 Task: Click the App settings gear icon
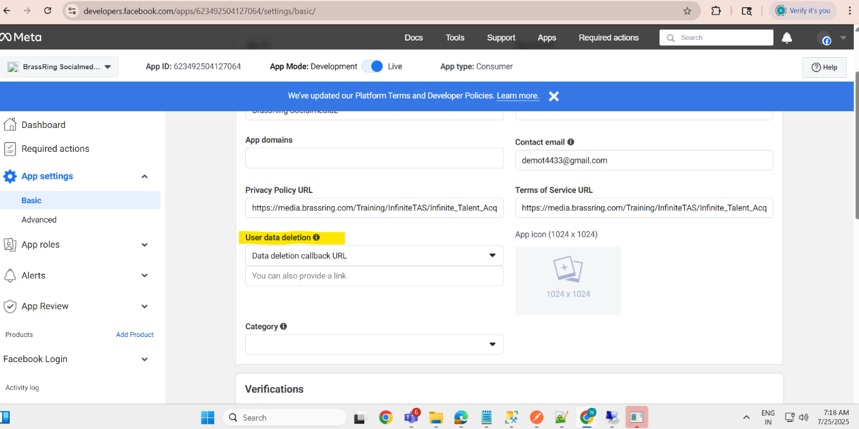coord(10,176)
